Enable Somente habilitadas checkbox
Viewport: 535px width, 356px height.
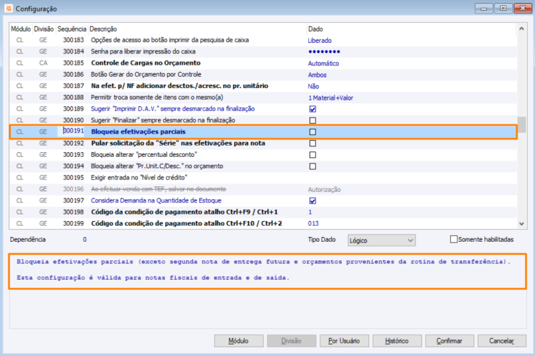pyautogui.click(x=453, y=239)
